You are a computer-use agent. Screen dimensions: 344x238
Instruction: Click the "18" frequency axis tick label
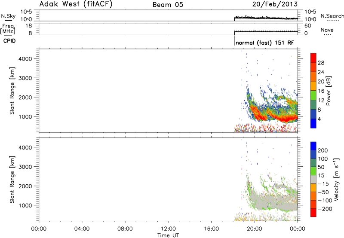pos(29,26)
